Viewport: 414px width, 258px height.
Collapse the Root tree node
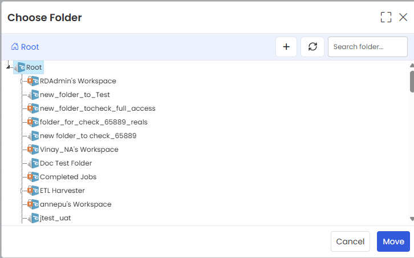click(8, 67)
